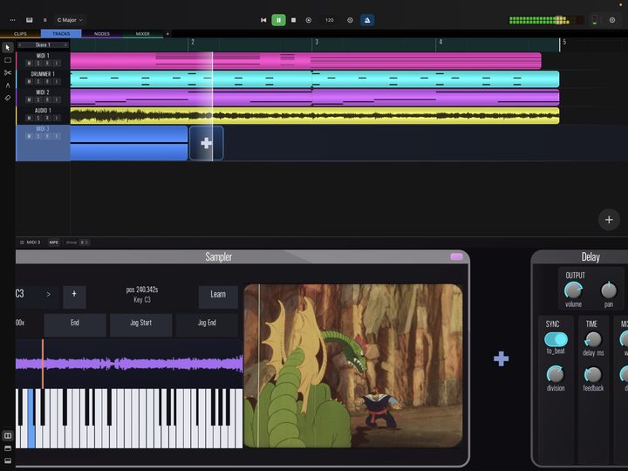The width and height of the screenshot is (628, 471).
Task: Jump to bar 3 on timeline ruler
Action: pyautogui.click(x=317, y=42)
